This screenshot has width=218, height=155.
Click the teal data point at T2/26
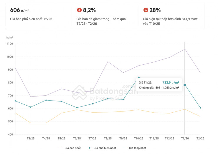tap(200, 108)
